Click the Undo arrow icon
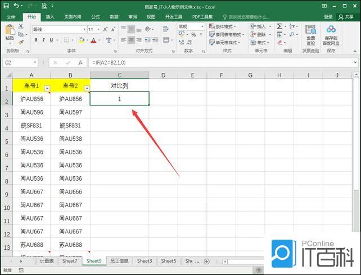 (16, 6)
